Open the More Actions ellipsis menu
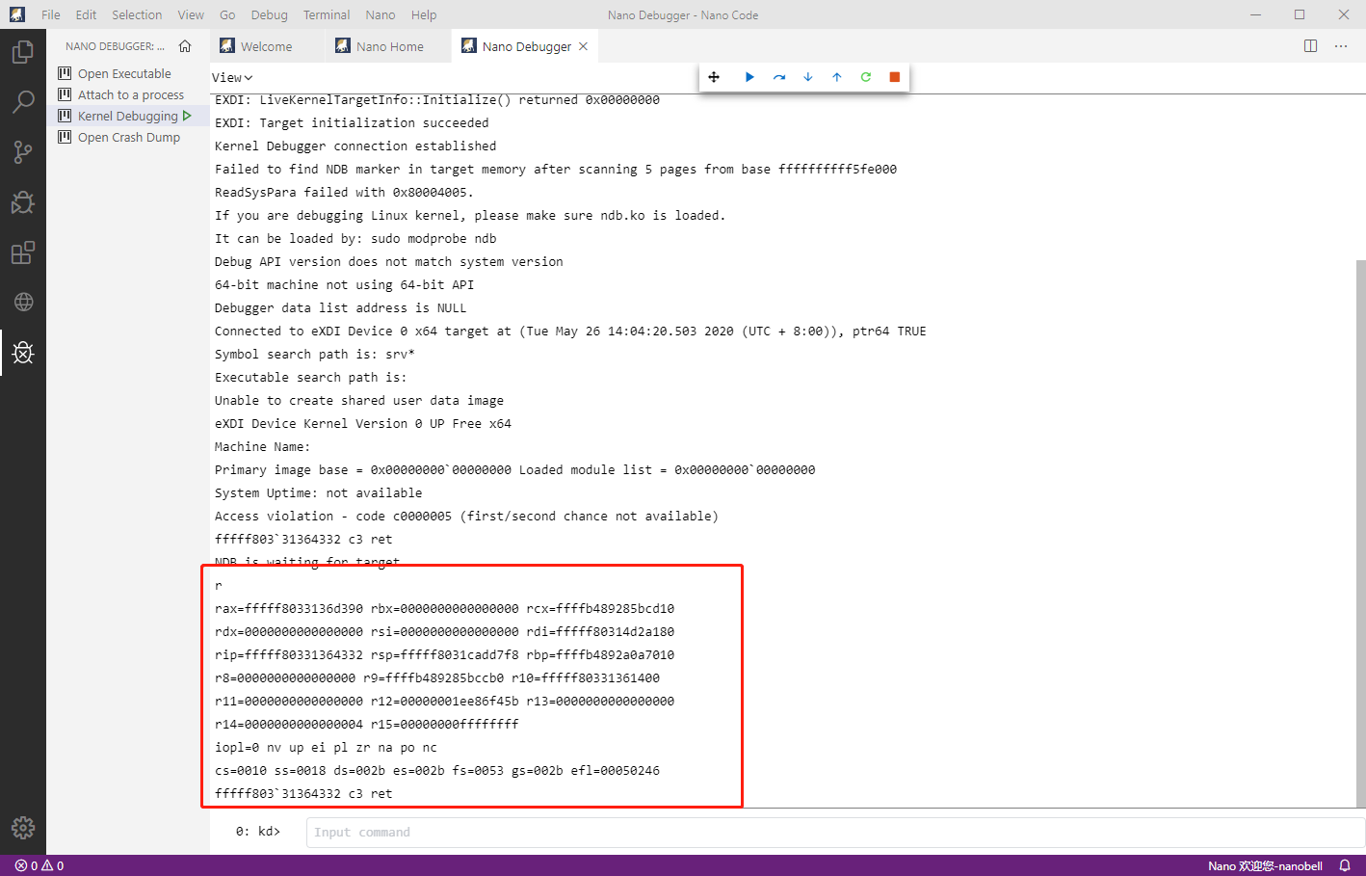The height and width of the screenshot is (876, 1366). pyautogui.click(x=1341, y=46)
